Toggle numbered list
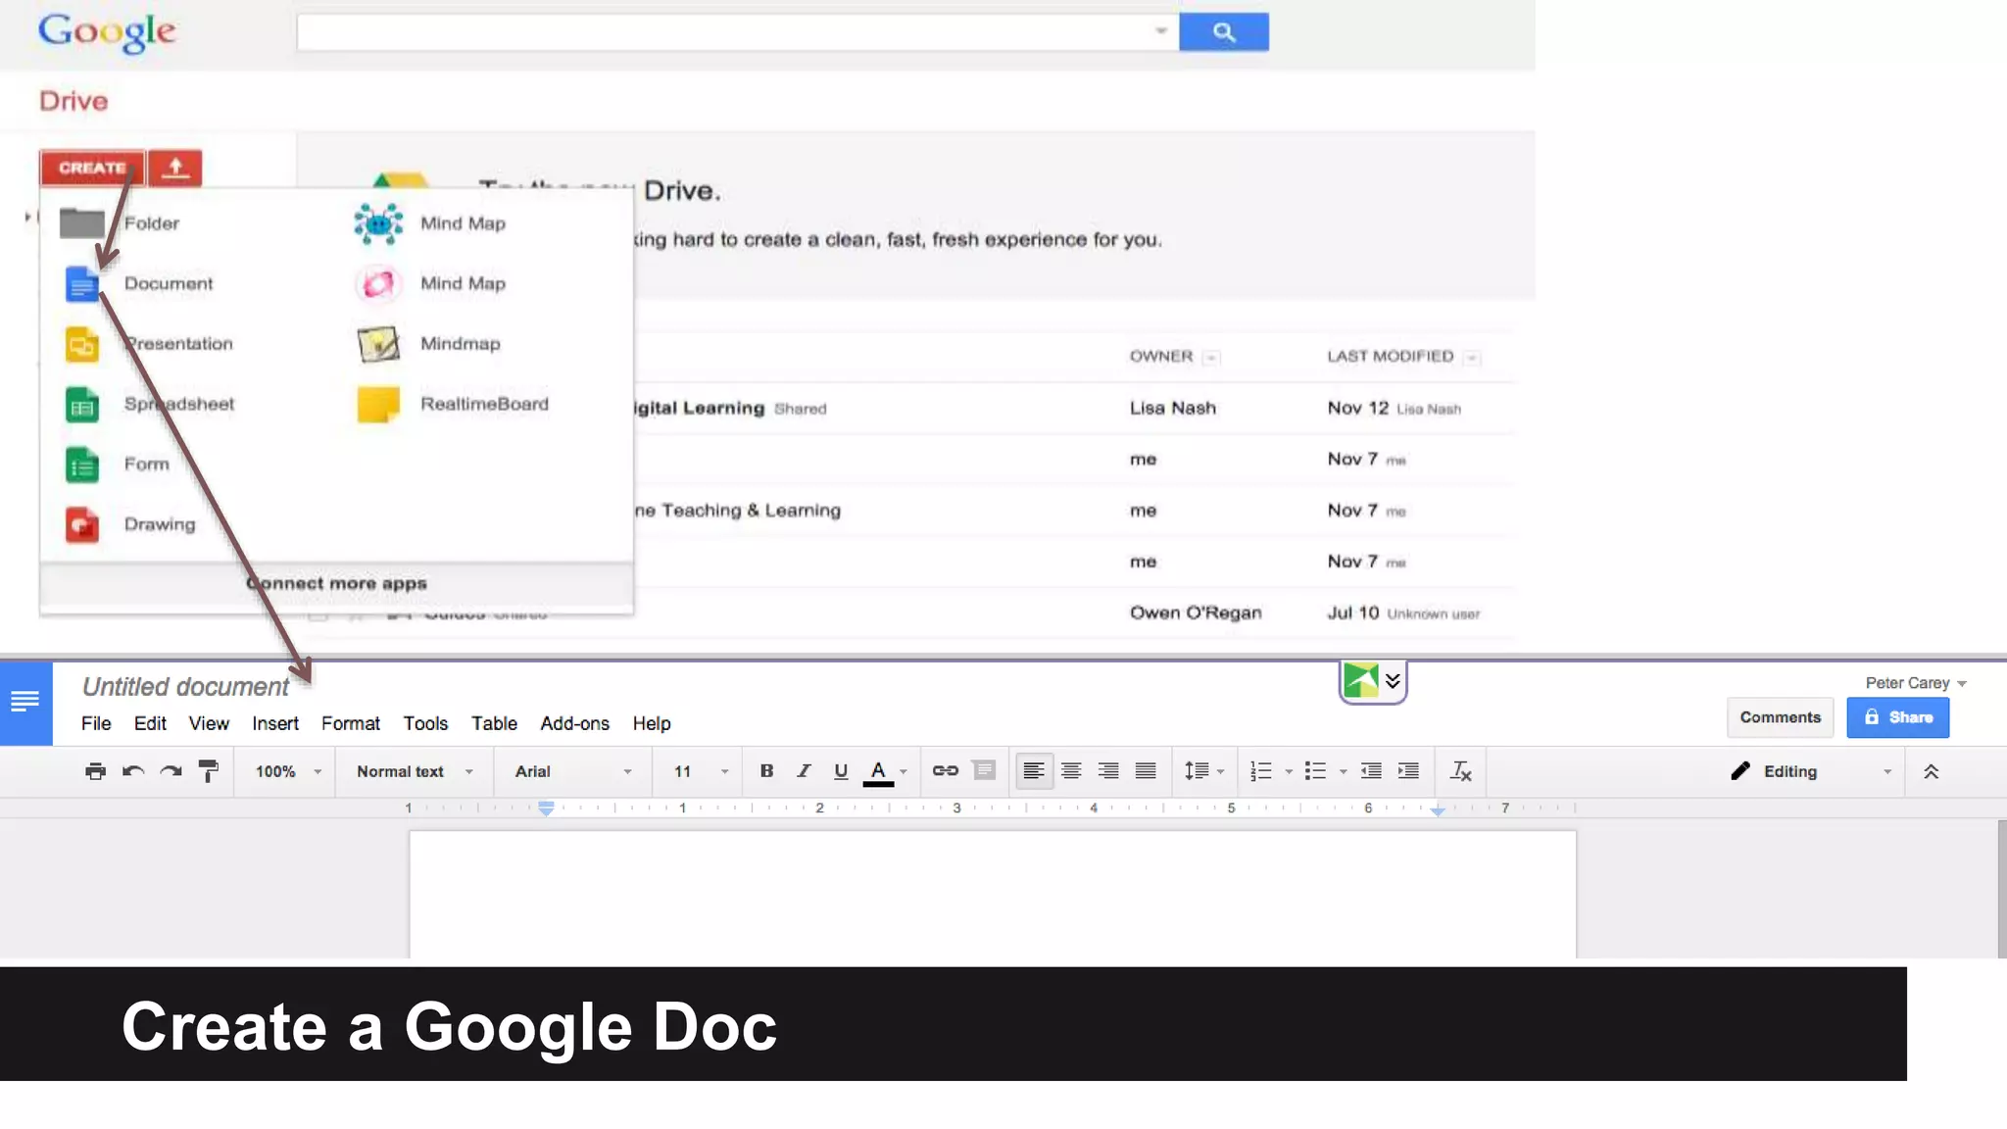2007x1129 pixels. pyautogui.click(x=1261, y=771)
